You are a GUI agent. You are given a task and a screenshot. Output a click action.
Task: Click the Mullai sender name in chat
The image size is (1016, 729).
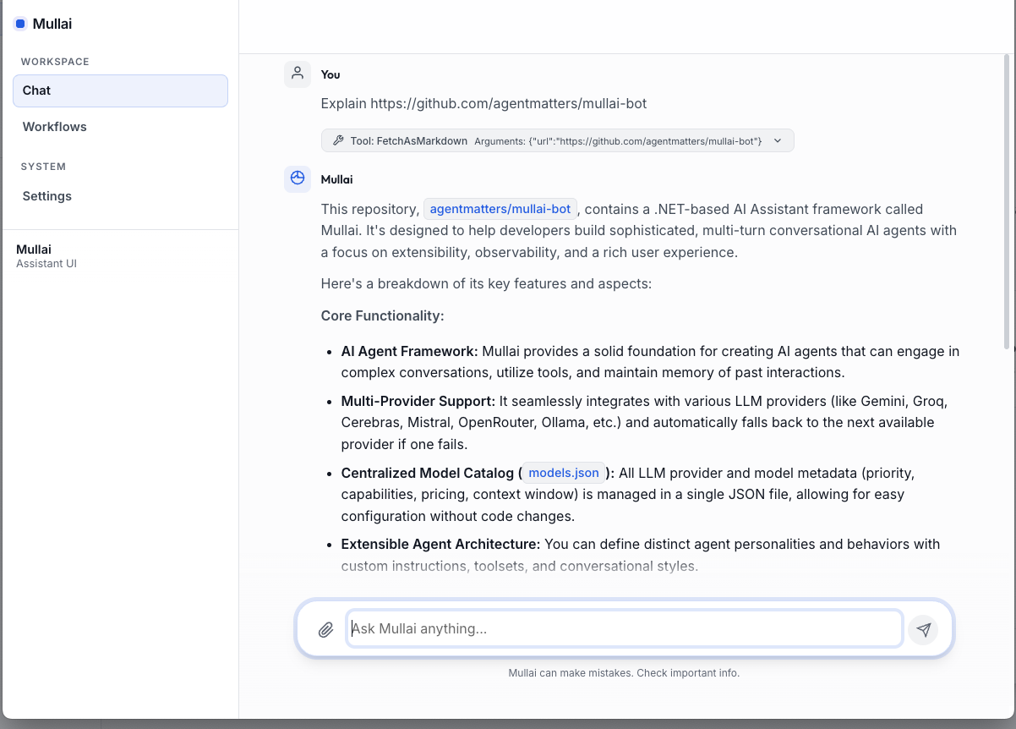click(336, 179)
